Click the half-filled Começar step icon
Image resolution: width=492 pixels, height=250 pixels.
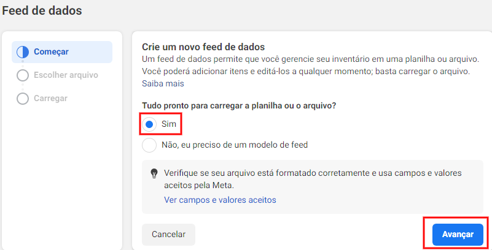pos(23,52)
